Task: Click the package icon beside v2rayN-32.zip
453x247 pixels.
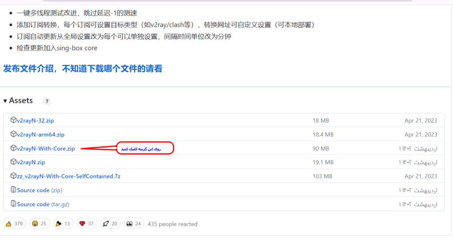Action: (13, 120)
